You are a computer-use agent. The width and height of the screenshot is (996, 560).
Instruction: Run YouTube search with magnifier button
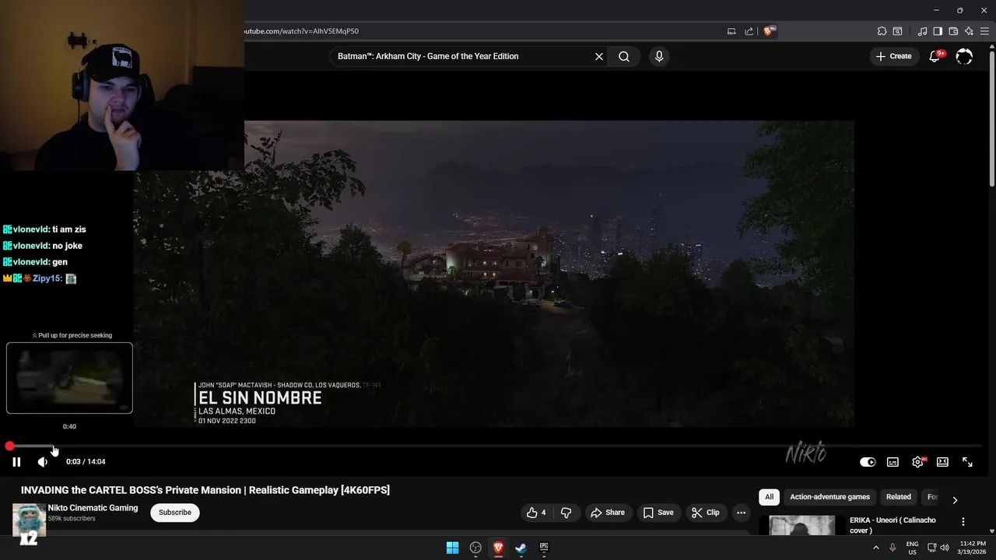pyautogui.click(x=624, y=56)
